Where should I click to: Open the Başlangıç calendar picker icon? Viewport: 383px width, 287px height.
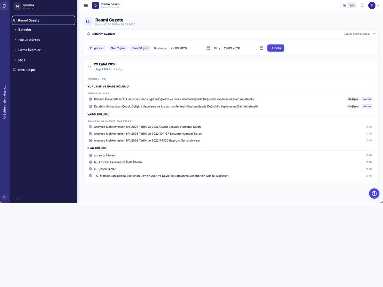click(208, 48)
